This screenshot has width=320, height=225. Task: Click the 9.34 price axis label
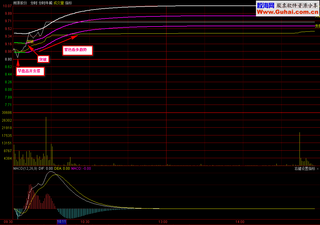click(x=8, y=37)
